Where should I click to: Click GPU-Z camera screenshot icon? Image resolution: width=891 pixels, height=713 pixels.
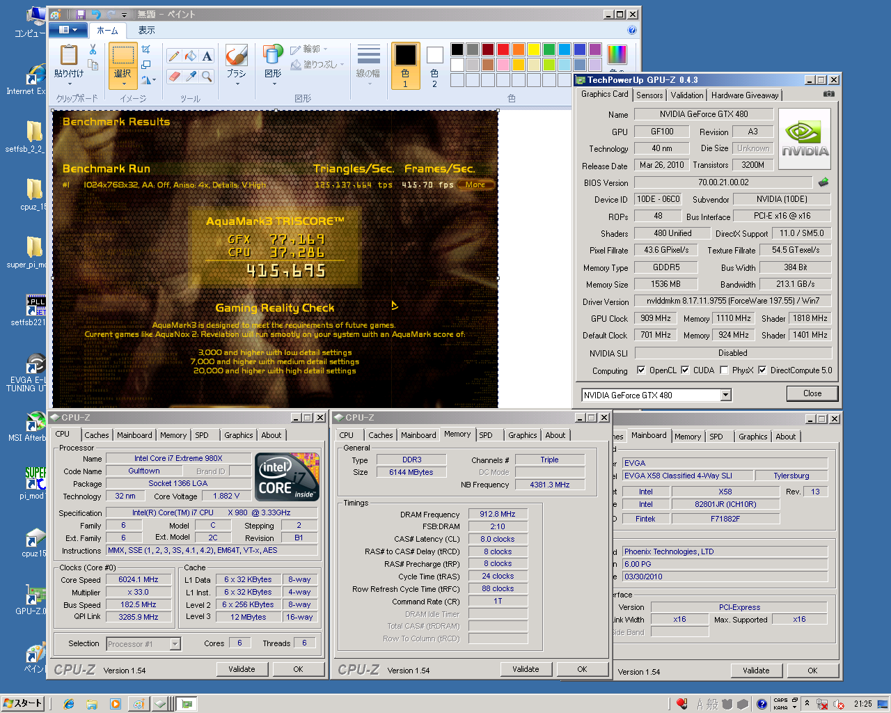828,93
